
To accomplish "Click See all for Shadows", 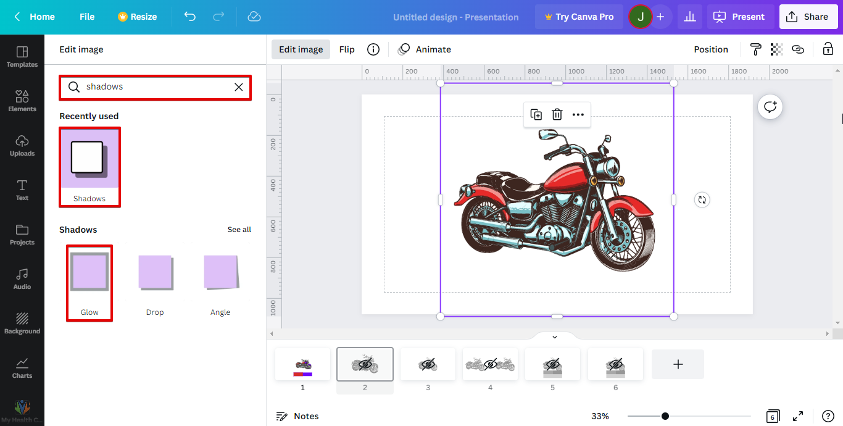I will (x=239, y=230).
